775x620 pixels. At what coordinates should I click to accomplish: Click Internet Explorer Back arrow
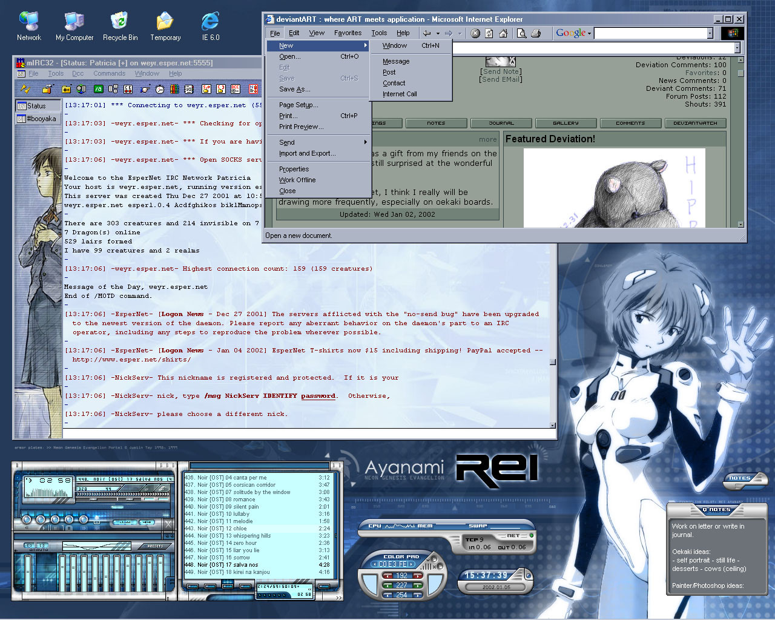[427, 33]
